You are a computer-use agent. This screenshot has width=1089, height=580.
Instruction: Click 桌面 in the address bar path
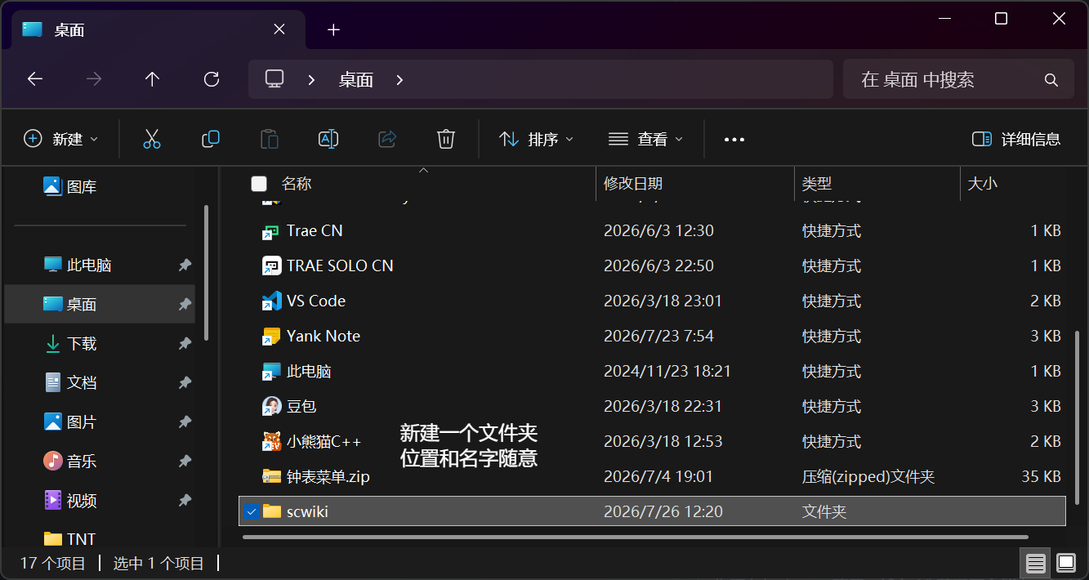pos(356,80)
